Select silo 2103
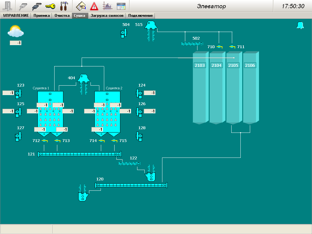 (x=200, y=66)
